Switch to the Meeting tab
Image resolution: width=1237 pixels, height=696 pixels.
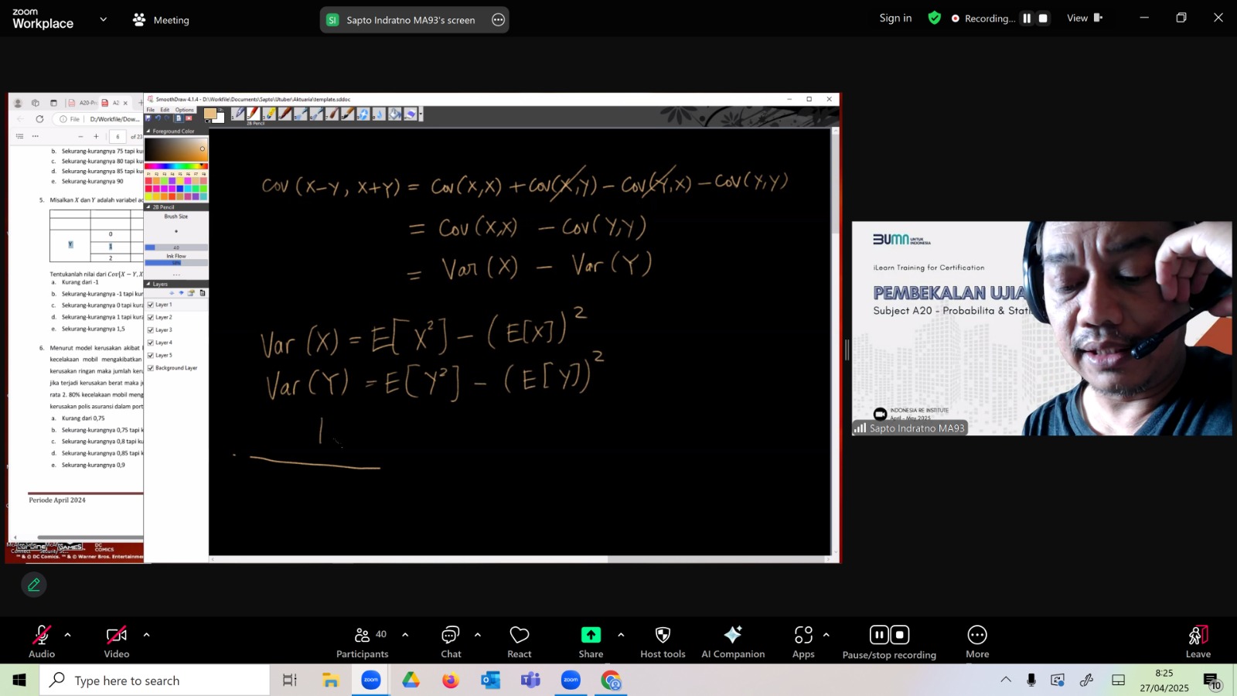pyautogui.click(x=161, y=20)
